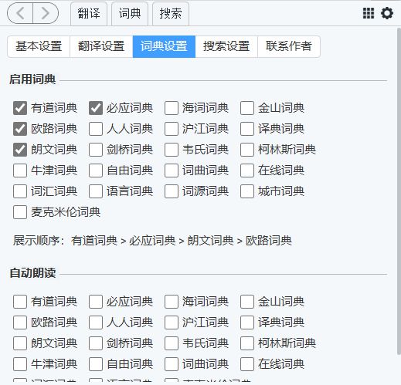Viewport: 401px width, 385px height.
Task: Go back with the left arrow button
Action: 20,13
